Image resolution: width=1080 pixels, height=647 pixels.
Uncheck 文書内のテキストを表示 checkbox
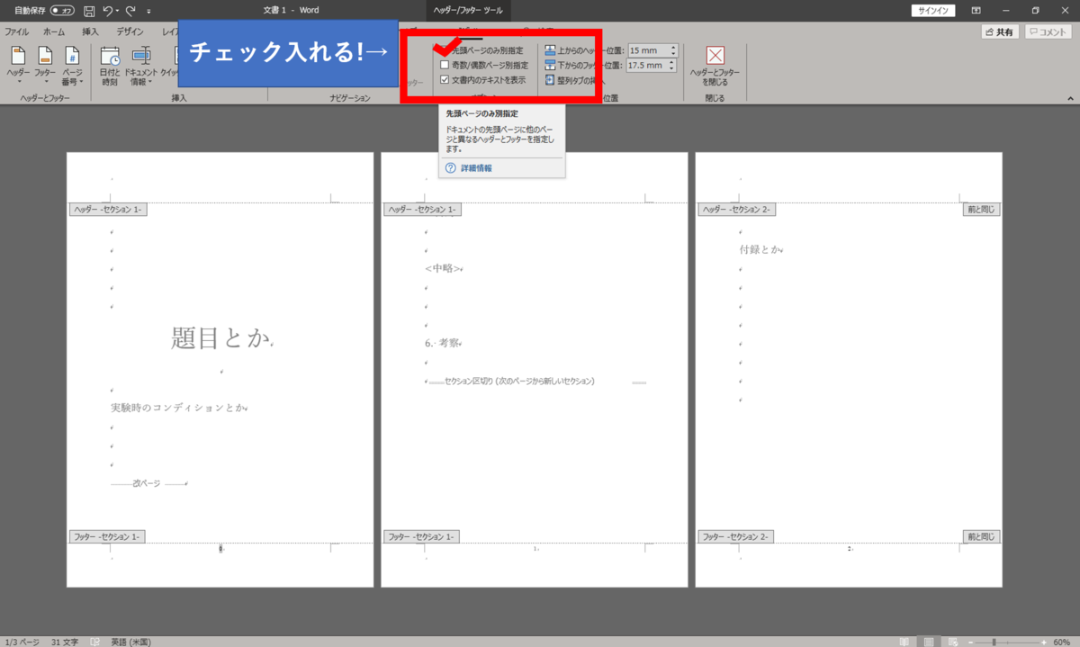click(445, 79)
